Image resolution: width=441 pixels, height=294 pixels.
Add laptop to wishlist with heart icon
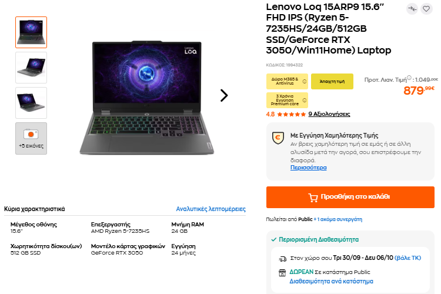426,9
